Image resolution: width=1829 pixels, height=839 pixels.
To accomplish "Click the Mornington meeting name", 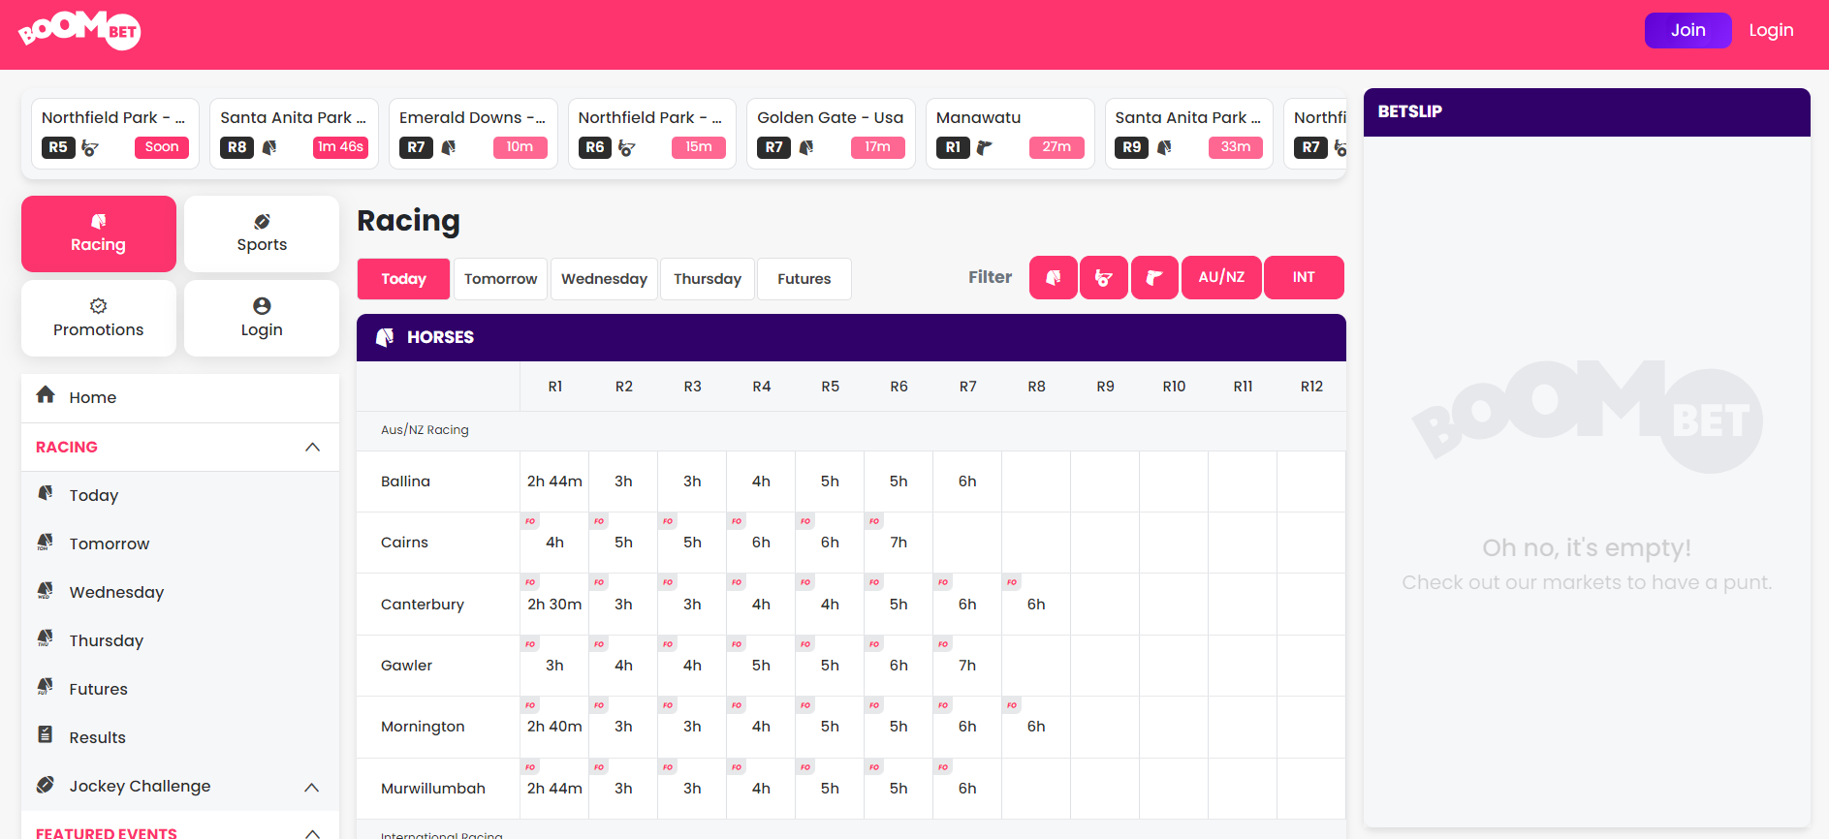I will click(x=423, y=727).
